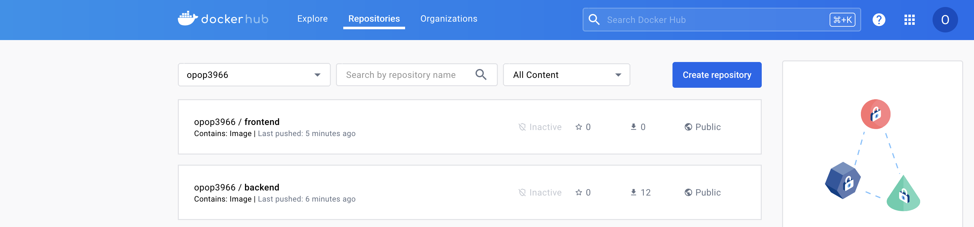
Task: Click the Search by repository name field
Action: pos(417,75)
